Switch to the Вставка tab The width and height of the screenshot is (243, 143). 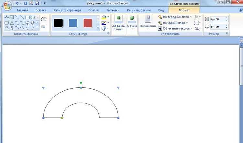(x=41, y=10)
